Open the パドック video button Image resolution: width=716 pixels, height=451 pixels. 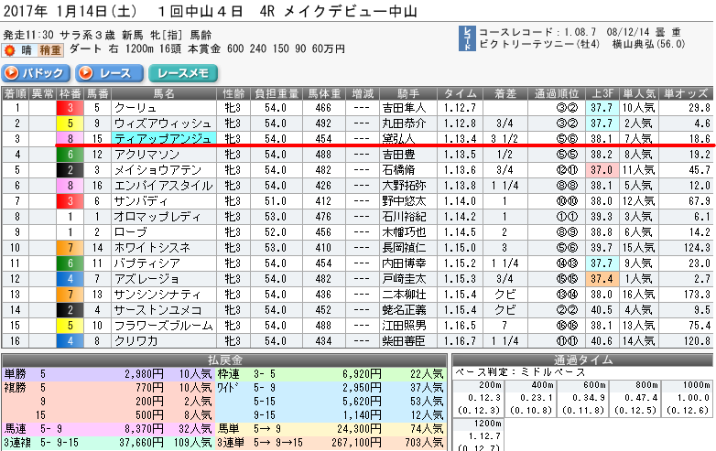[x=36, y=73]
